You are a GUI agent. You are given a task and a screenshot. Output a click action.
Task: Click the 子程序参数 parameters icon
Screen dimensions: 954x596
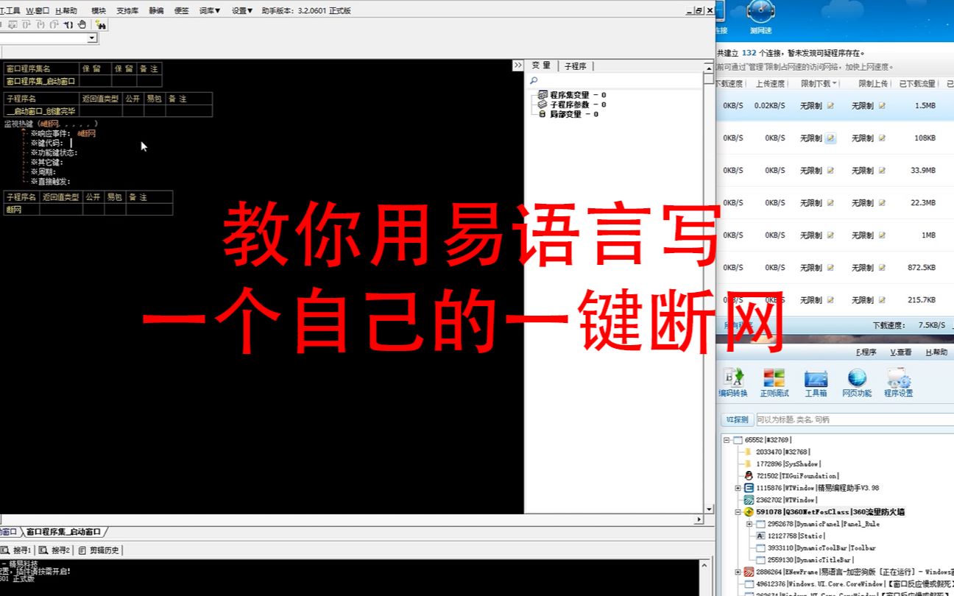pos(543,104)
